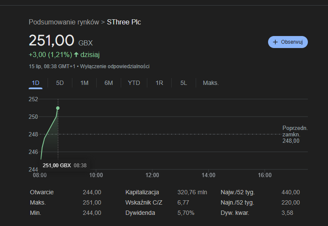Click the green up arrow next to the daily change
328x226 pixels.
pyautogui.click(x=76, y=54)
